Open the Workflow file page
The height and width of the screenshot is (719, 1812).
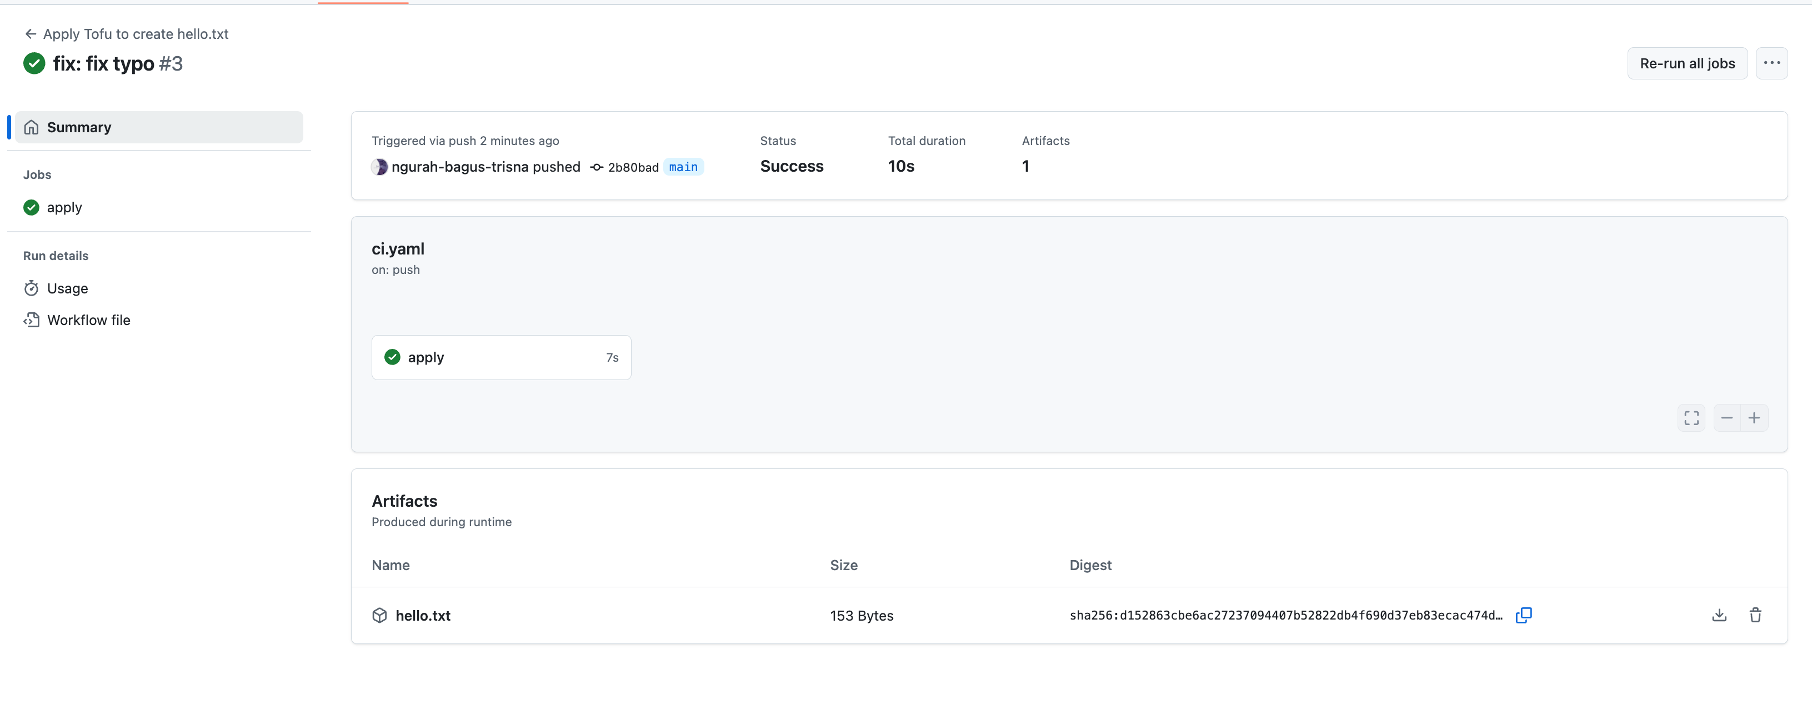(x=88, y=320)
